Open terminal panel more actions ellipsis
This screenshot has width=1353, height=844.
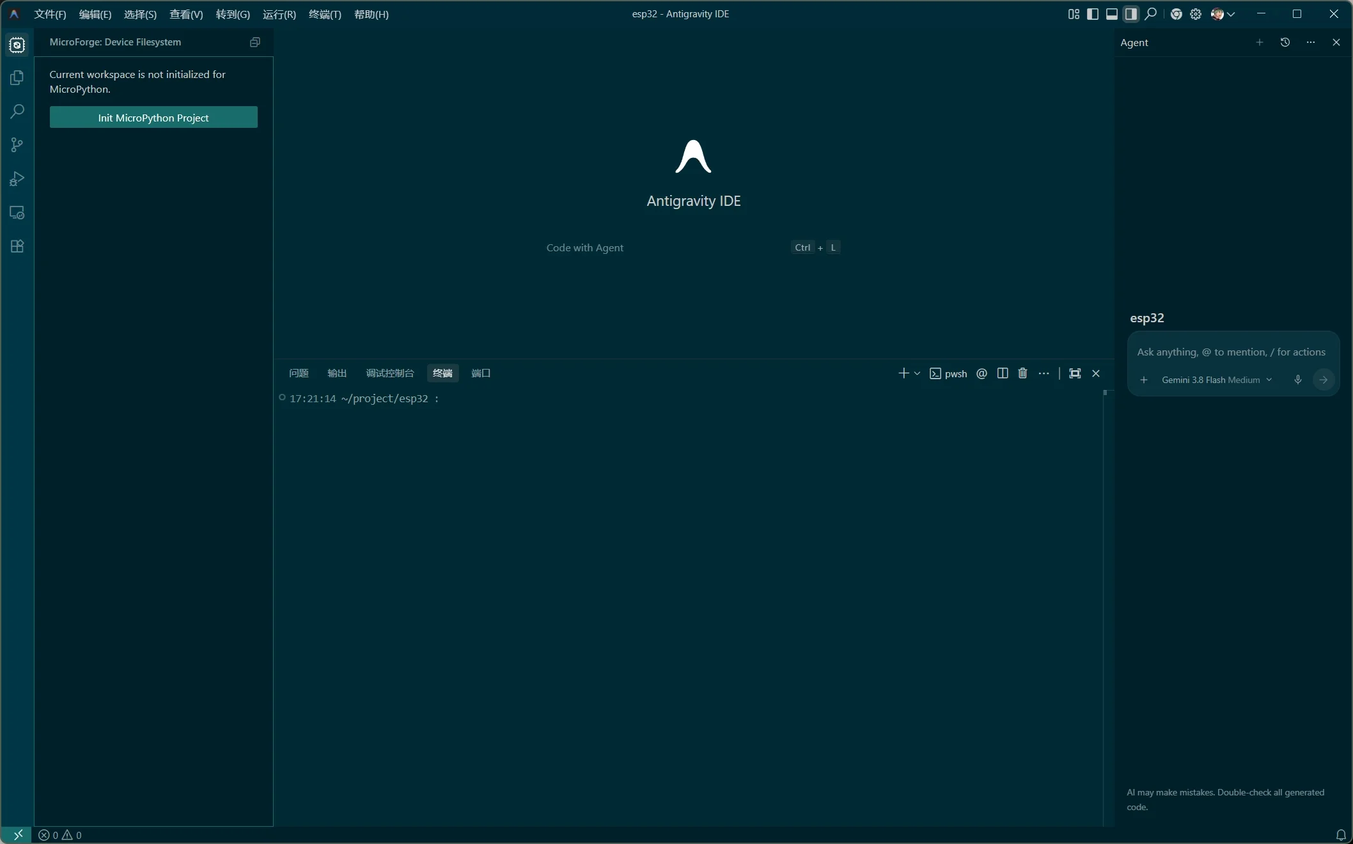click(x=1044, y=373)
